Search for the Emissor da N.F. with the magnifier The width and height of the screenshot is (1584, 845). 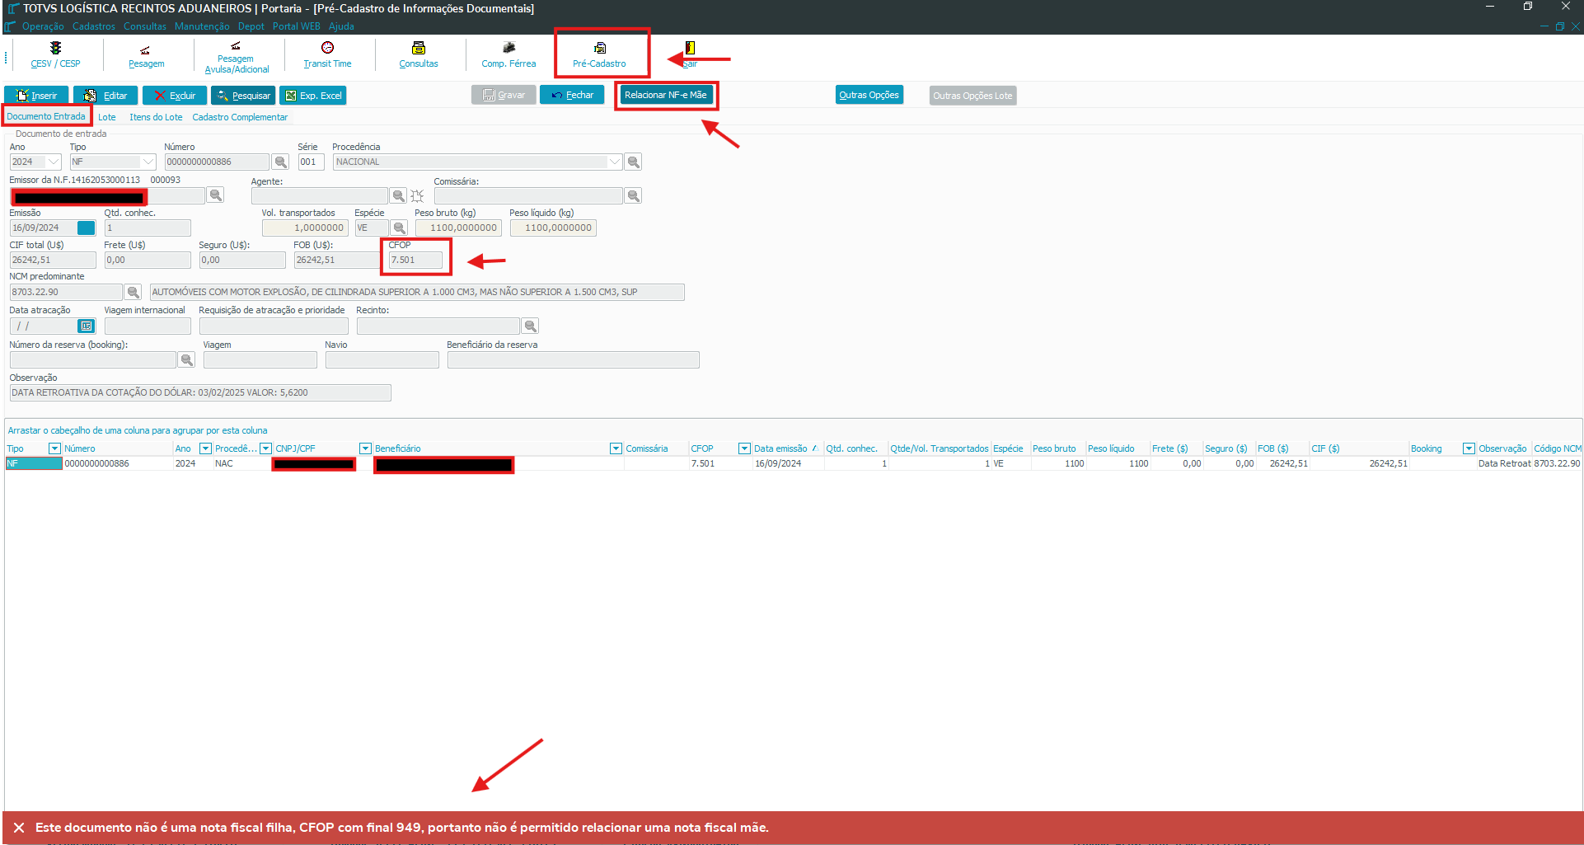click(215, 195)
